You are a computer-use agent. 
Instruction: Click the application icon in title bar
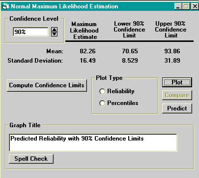point(5,6)
